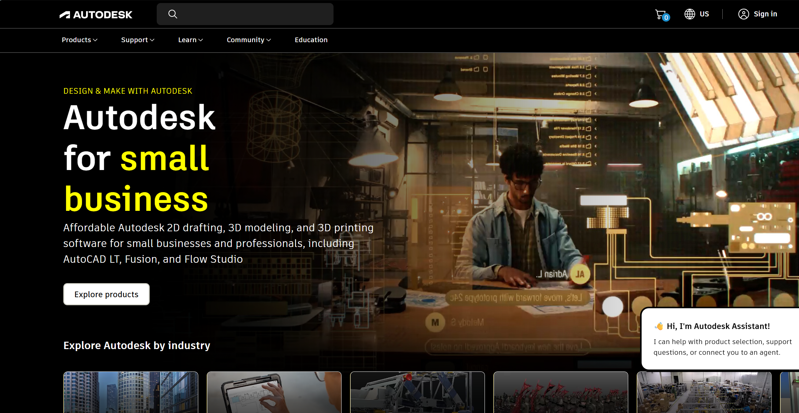Click the 'DESIGN & MAKE WITH AUTODESK' tagline
Image resolution: width=799 pixels, height=413 pixels.
tap(128, 91)
